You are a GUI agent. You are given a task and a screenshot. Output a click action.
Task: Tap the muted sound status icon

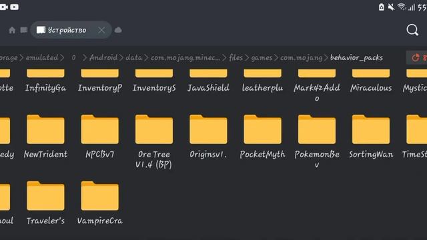click(x=391, y=7)
